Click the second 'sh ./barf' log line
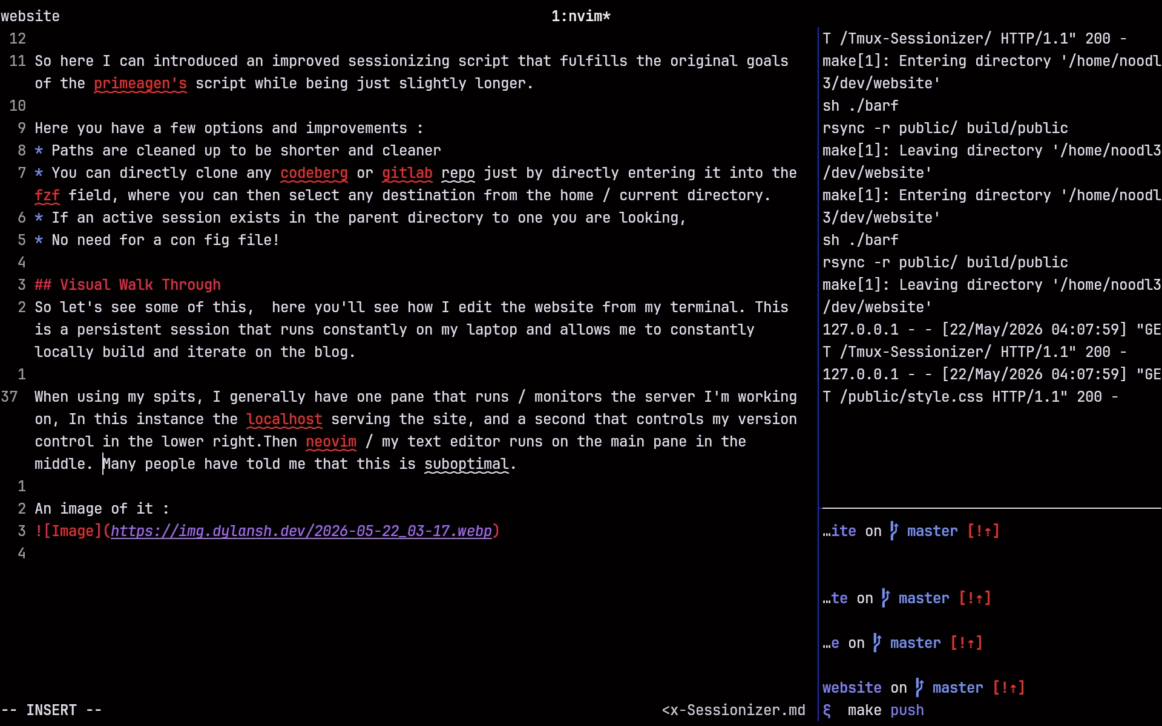 tap(860, 240)
